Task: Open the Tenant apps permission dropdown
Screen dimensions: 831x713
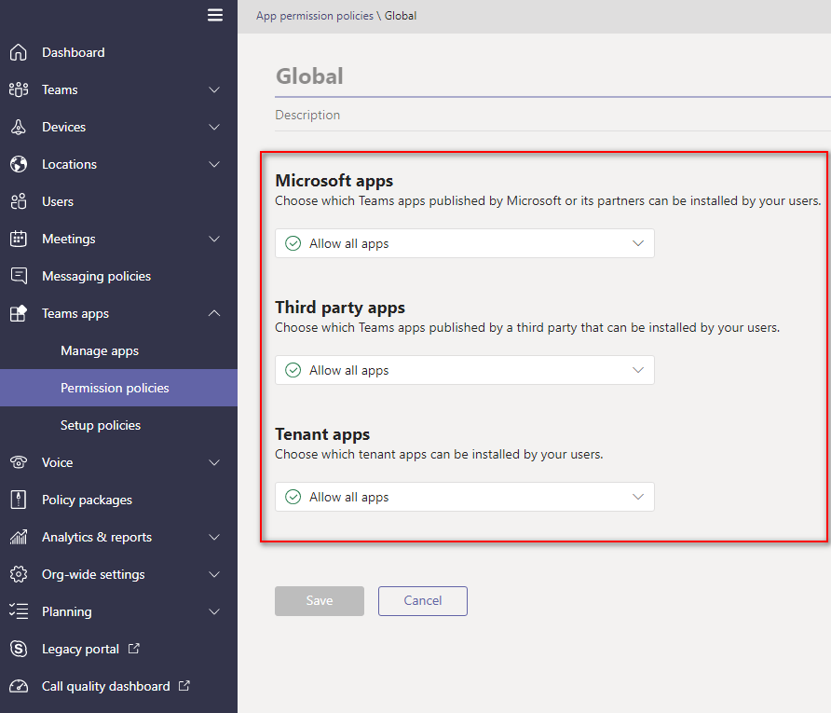Action: (x=464, y=497)
